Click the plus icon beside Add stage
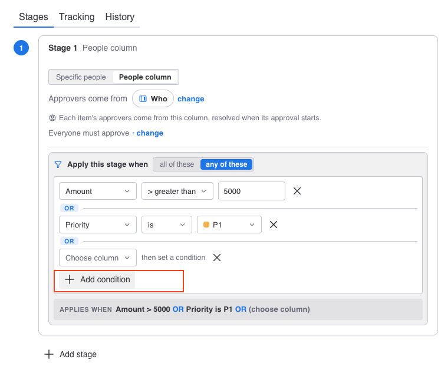Screen dimensions: 441x376 [x=49, y=354]
